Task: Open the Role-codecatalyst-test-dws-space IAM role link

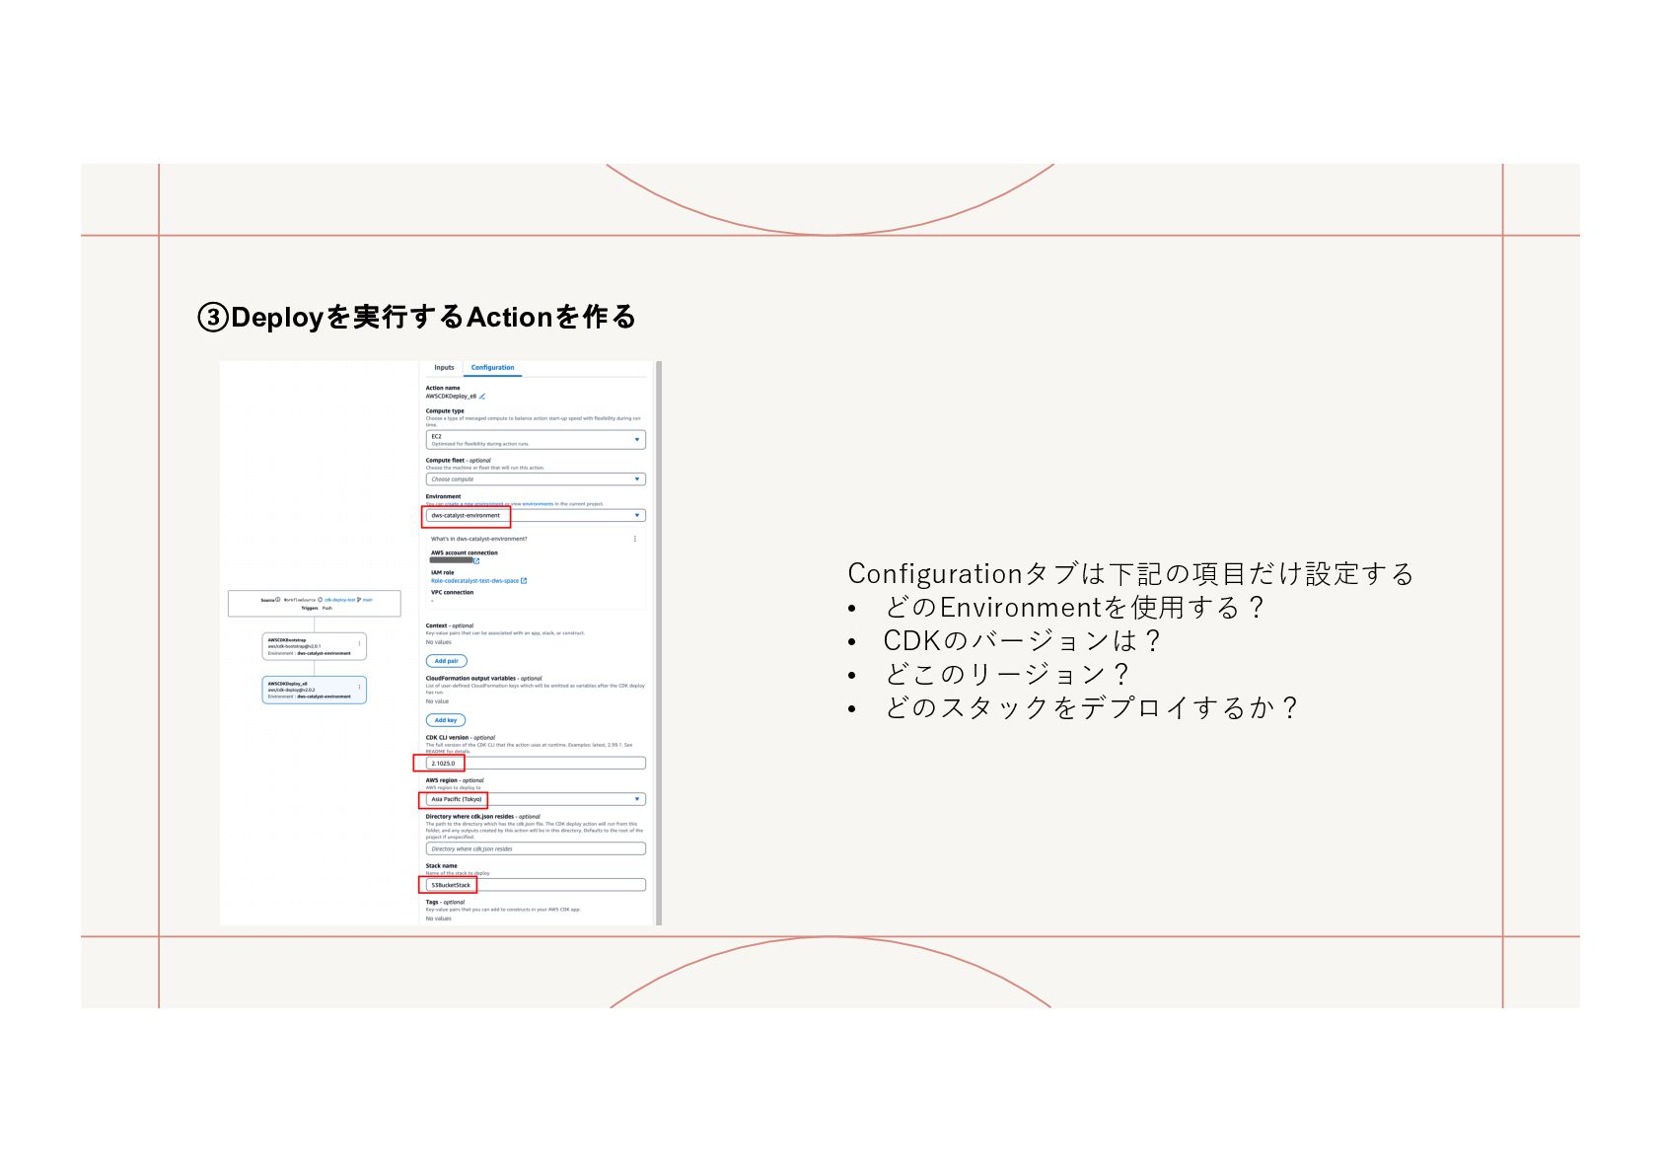Action: (474, 581)
